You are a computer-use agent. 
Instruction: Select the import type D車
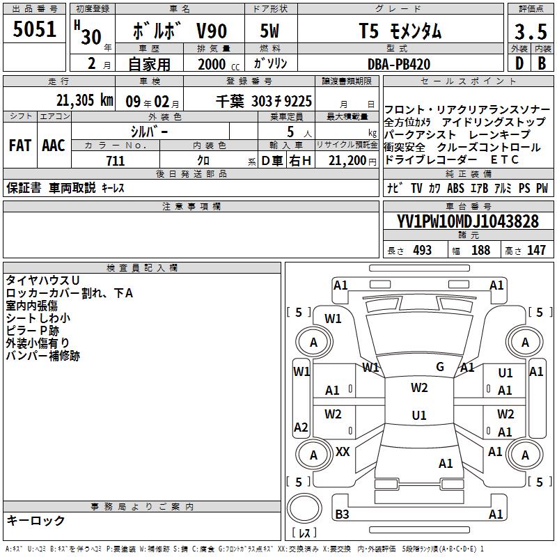pyautogui.click(x=272, y=161)
